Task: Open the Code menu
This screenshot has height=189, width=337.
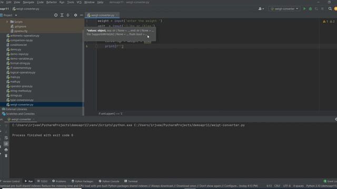Action: (x=40, y=2)
